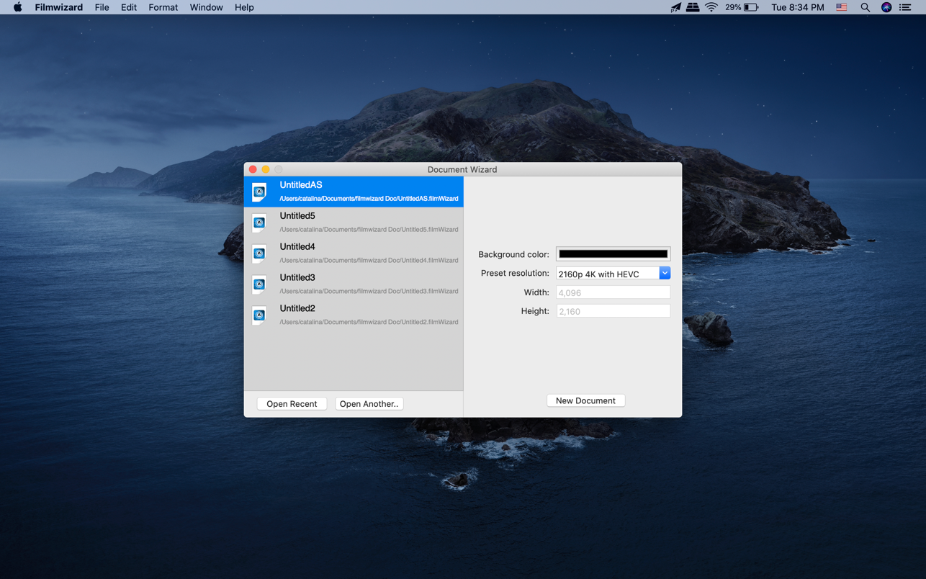This screenshot has height=579, width=926.
Task: Click the Open Recent button
Action: click(292, 404)
